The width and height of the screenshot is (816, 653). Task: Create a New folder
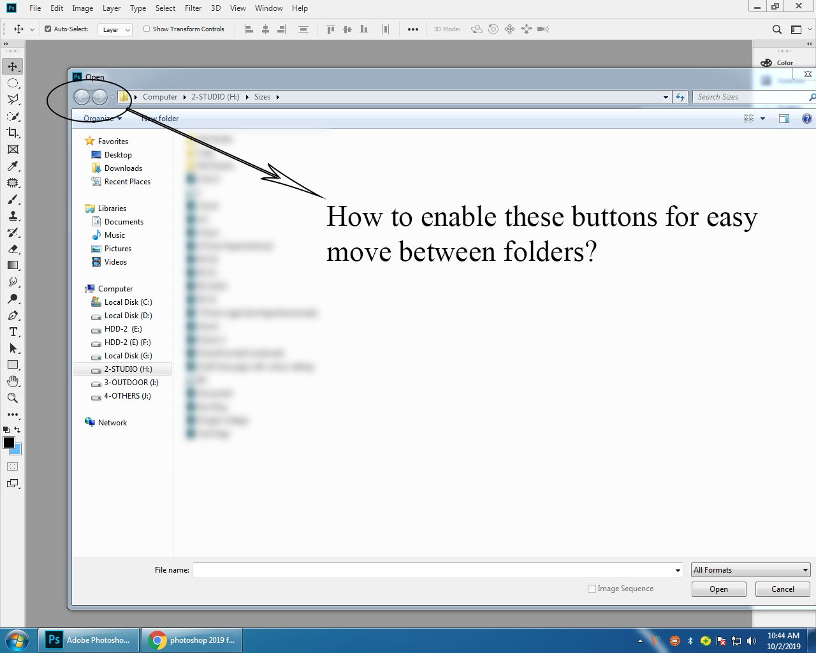coord(159,119)
